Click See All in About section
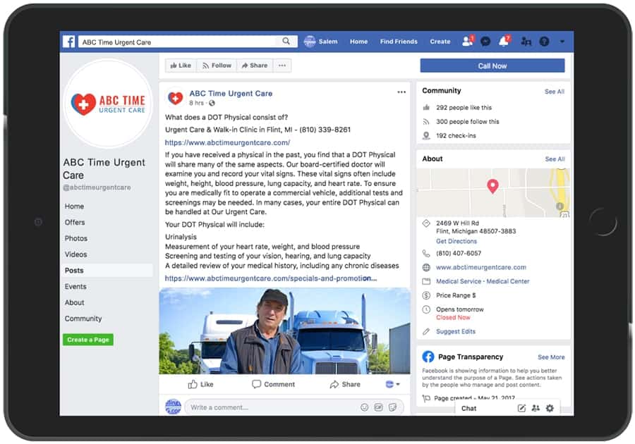The height and width of the screenshot is (444, 635). tap(555, 159)
